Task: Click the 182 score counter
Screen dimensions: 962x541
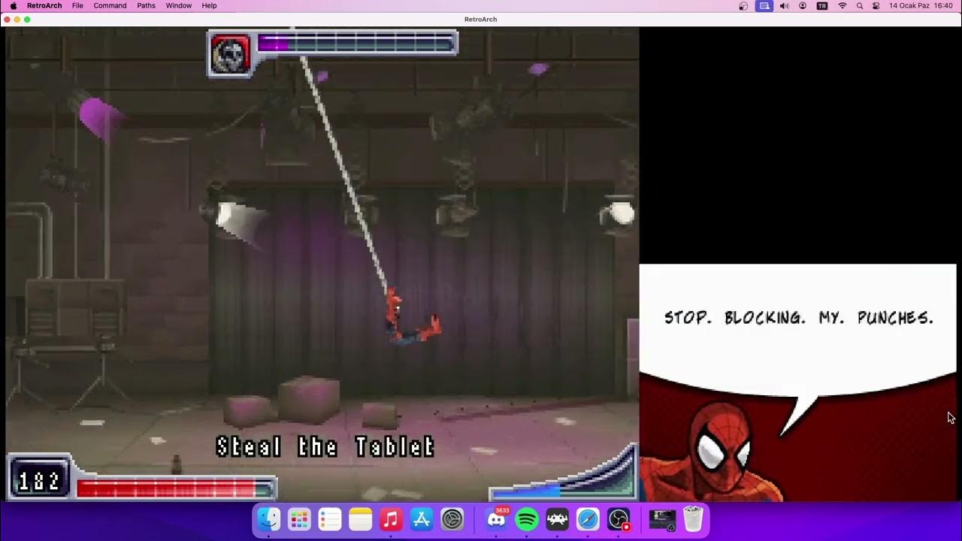Action: point(39,481)
